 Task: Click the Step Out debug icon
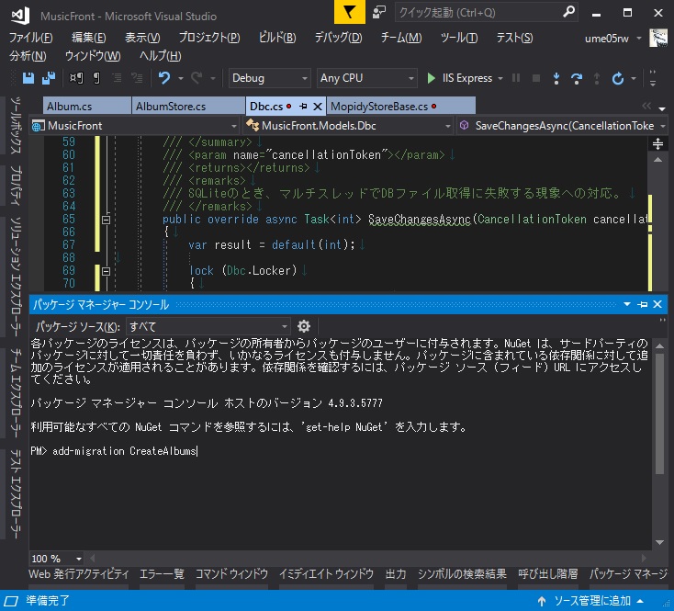pyautogui.click(x=597, y=78)
